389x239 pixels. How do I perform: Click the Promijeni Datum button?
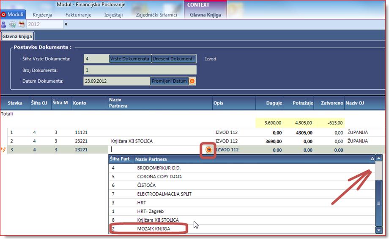click(169, 81)
